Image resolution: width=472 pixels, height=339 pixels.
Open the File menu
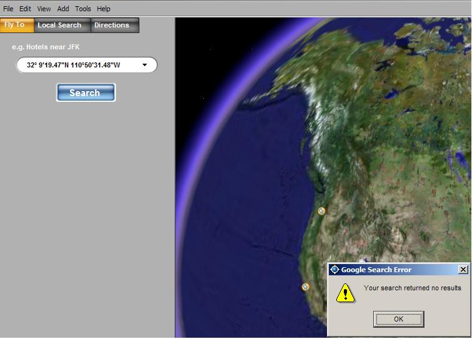tap(8, 9)
